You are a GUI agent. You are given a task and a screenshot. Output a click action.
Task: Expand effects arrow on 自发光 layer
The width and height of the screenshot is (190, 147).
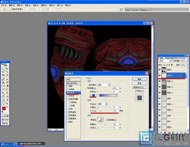(186, 76)
